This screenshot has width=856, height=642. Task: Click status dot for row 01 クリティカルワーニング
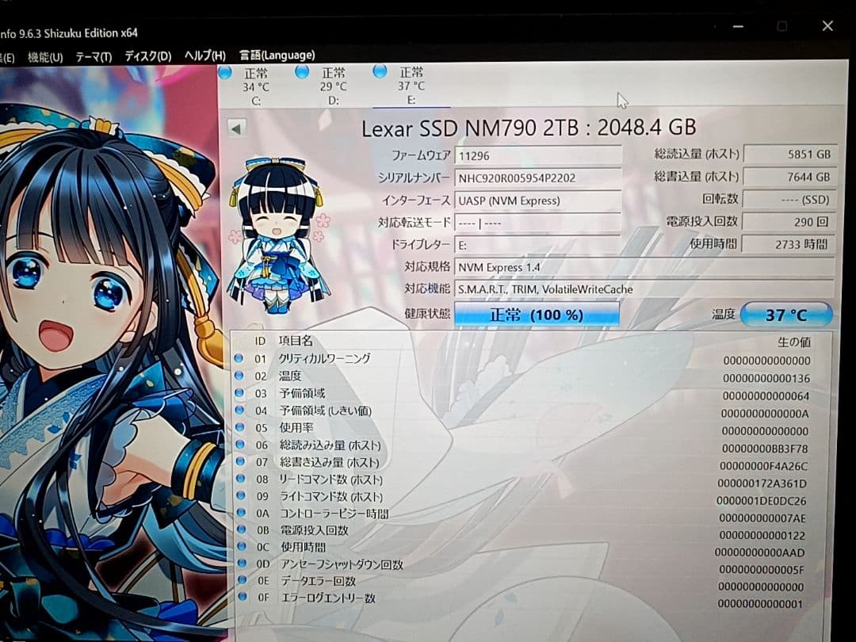coord(239,358)
